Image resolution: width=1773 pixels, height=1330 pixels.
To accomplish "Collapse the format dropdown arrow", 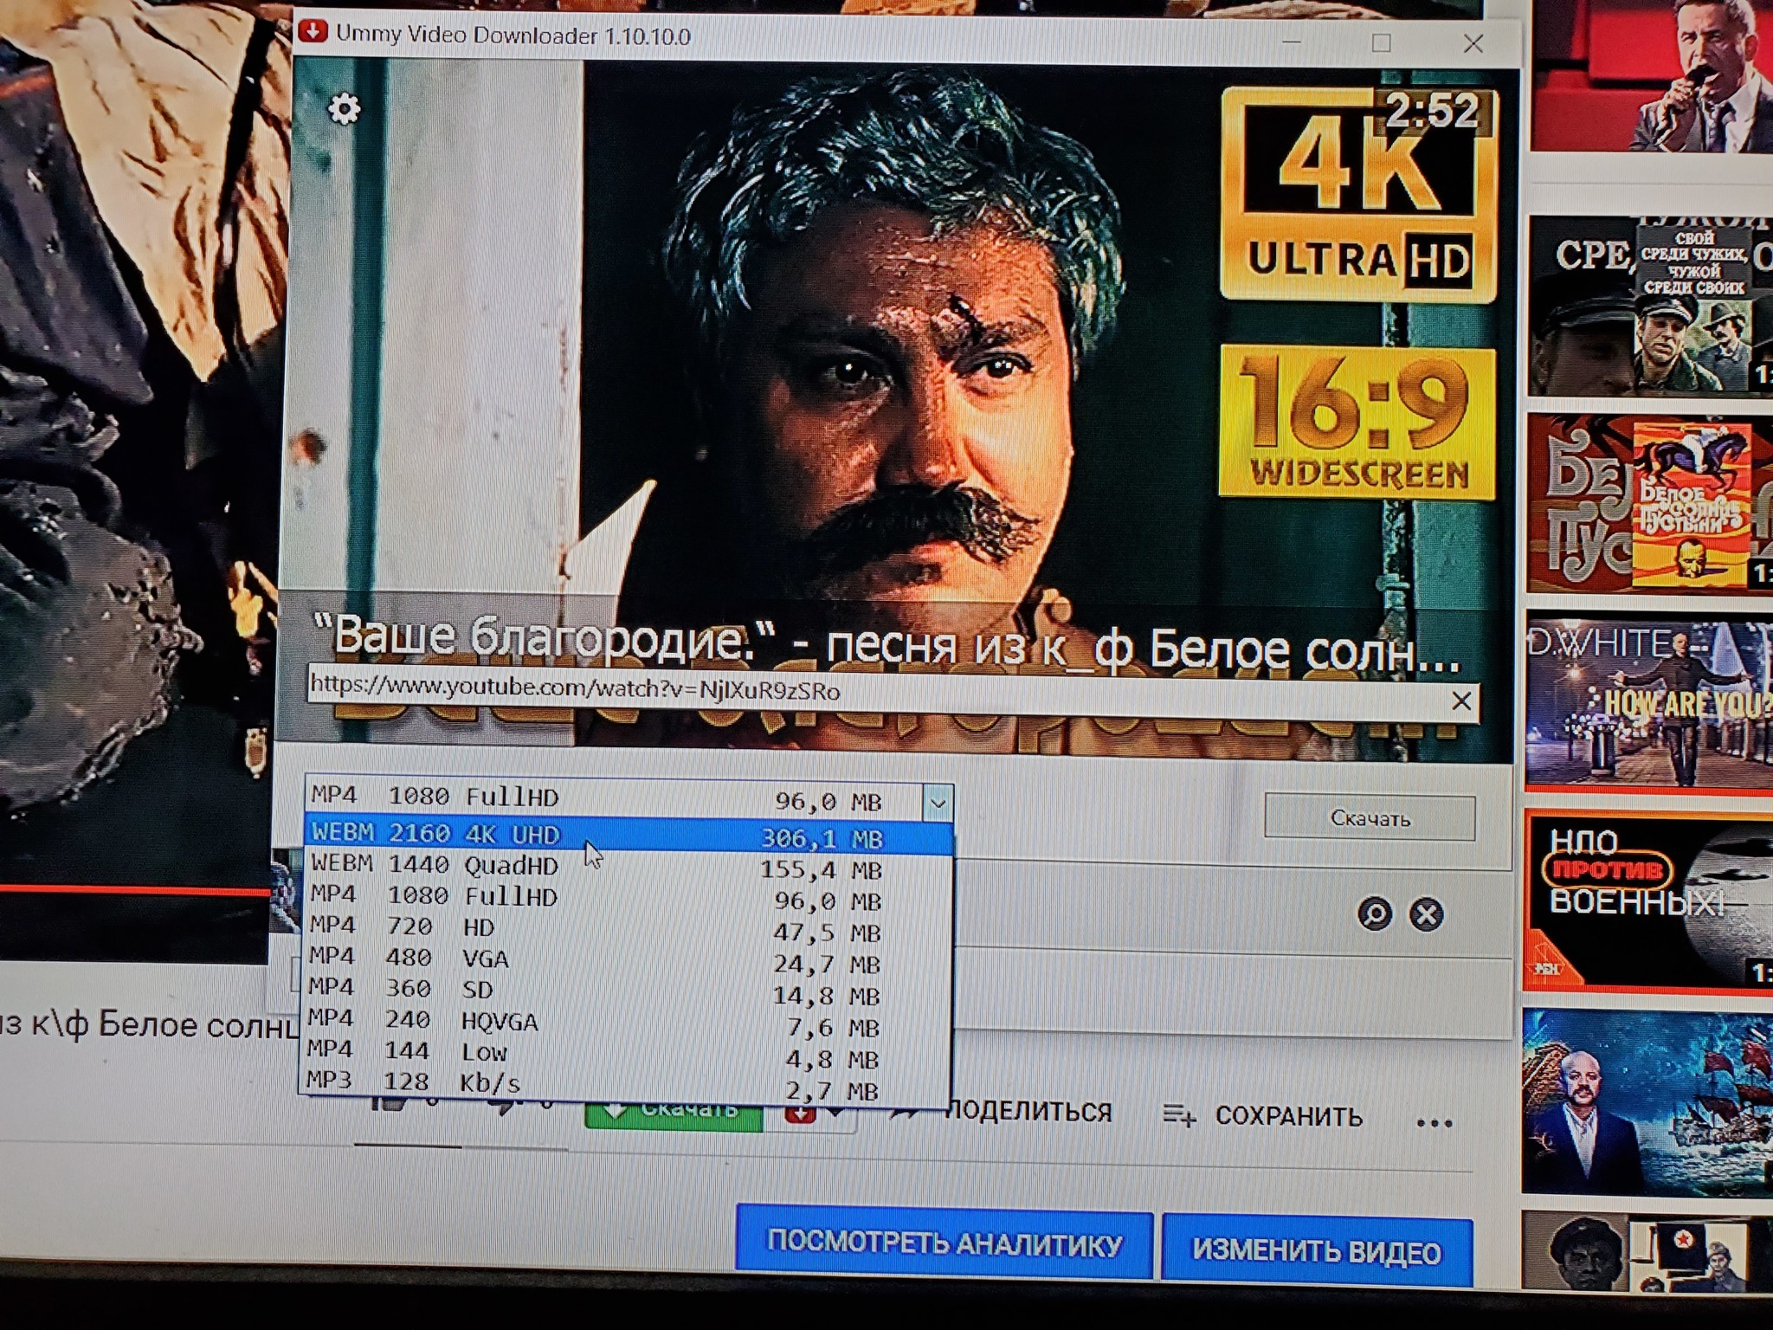I will [937, 804].
